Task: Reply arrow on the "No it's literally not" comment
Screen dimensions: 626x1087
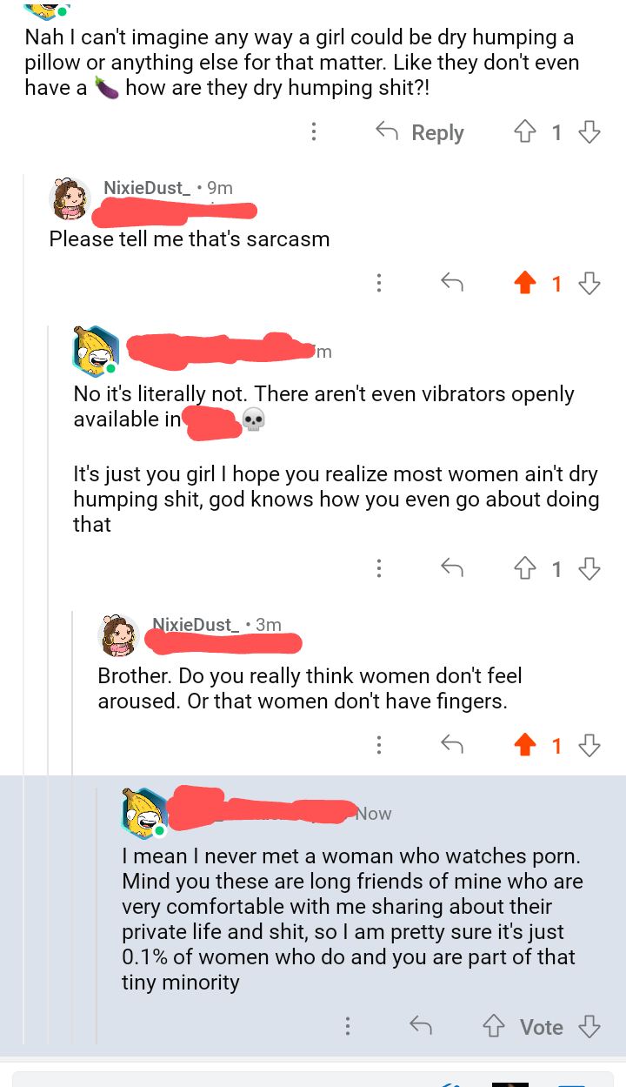Action: [x=451, y=568]
